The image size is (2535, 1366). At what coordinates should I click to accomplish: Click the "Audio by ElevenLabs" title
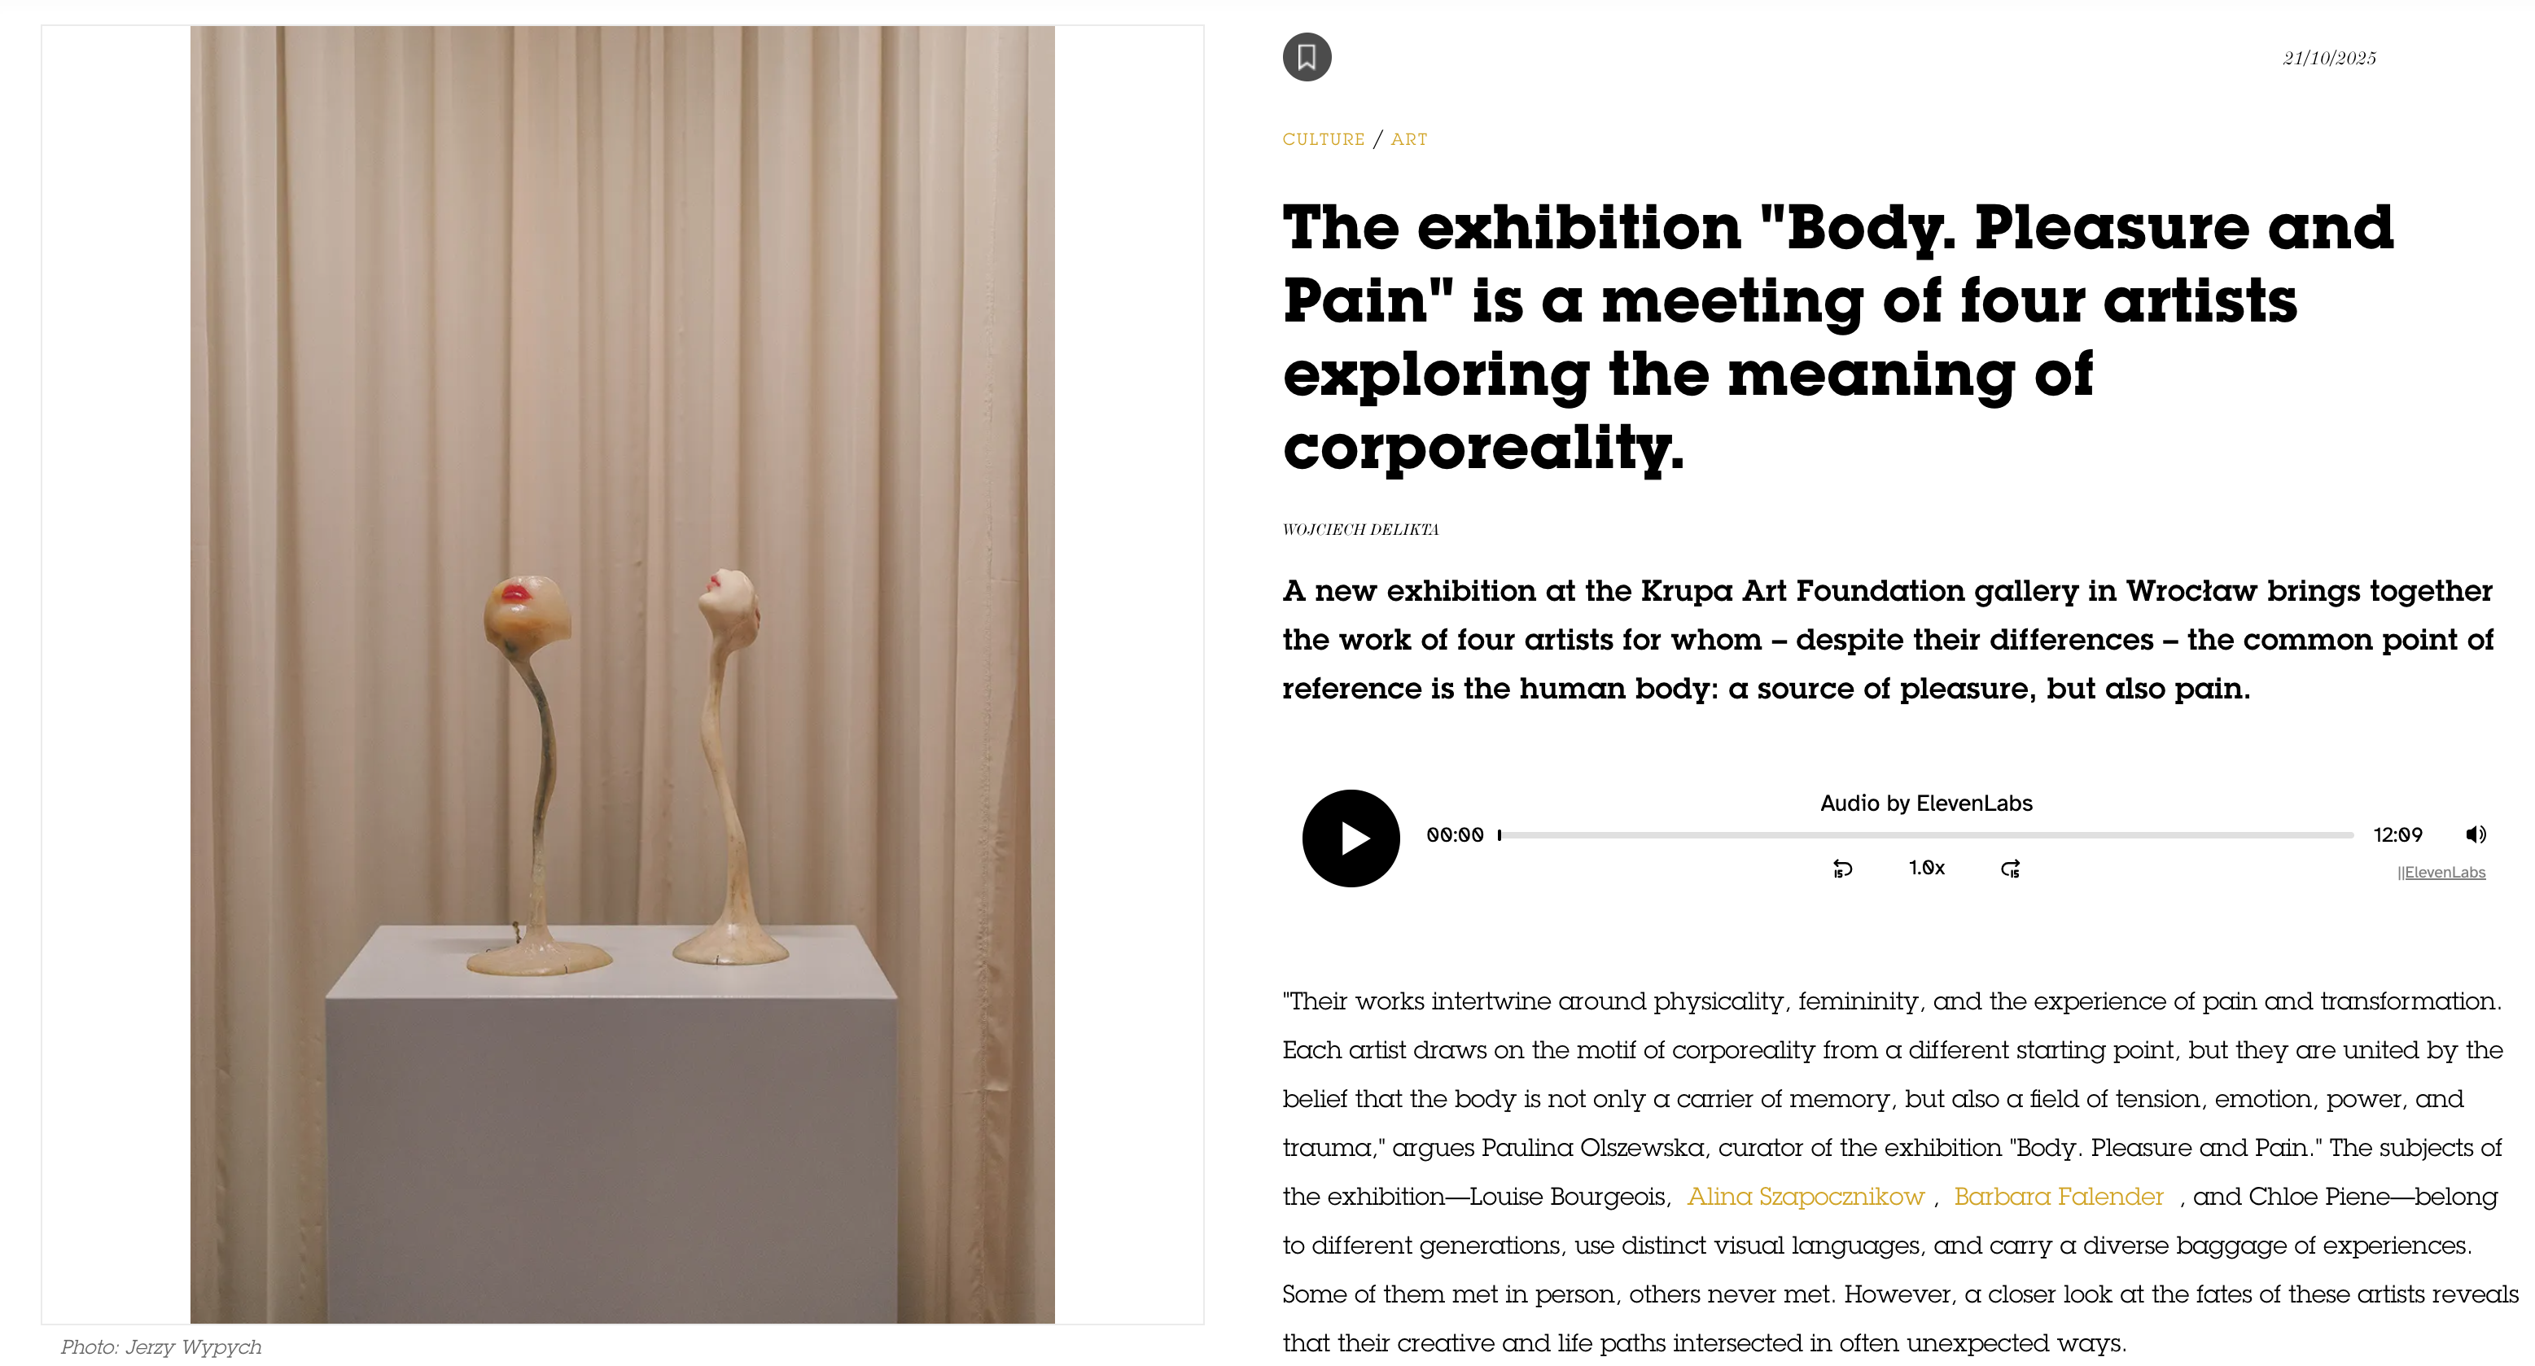click(x=1925, y=803)
